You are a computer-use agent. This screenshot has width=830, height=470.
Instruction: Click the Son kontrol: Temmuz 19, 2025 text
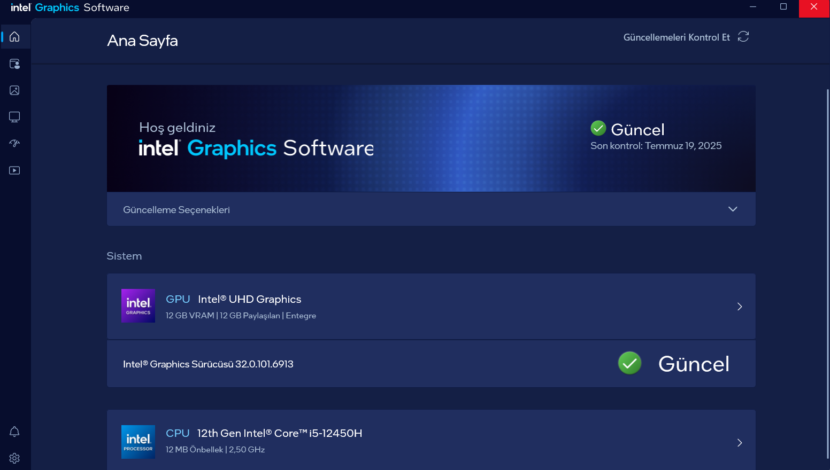coord(656,146)
